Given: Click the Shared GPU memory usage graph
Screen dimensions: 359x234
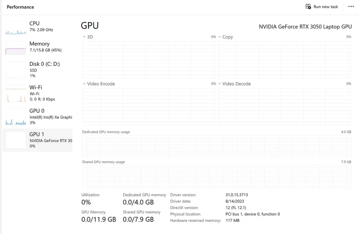Looking at the screenshot, I should pyautogui.click(x=216, y=176).
